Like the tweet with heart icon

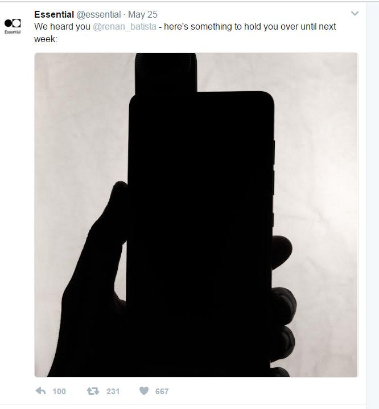tap(144, 390)
